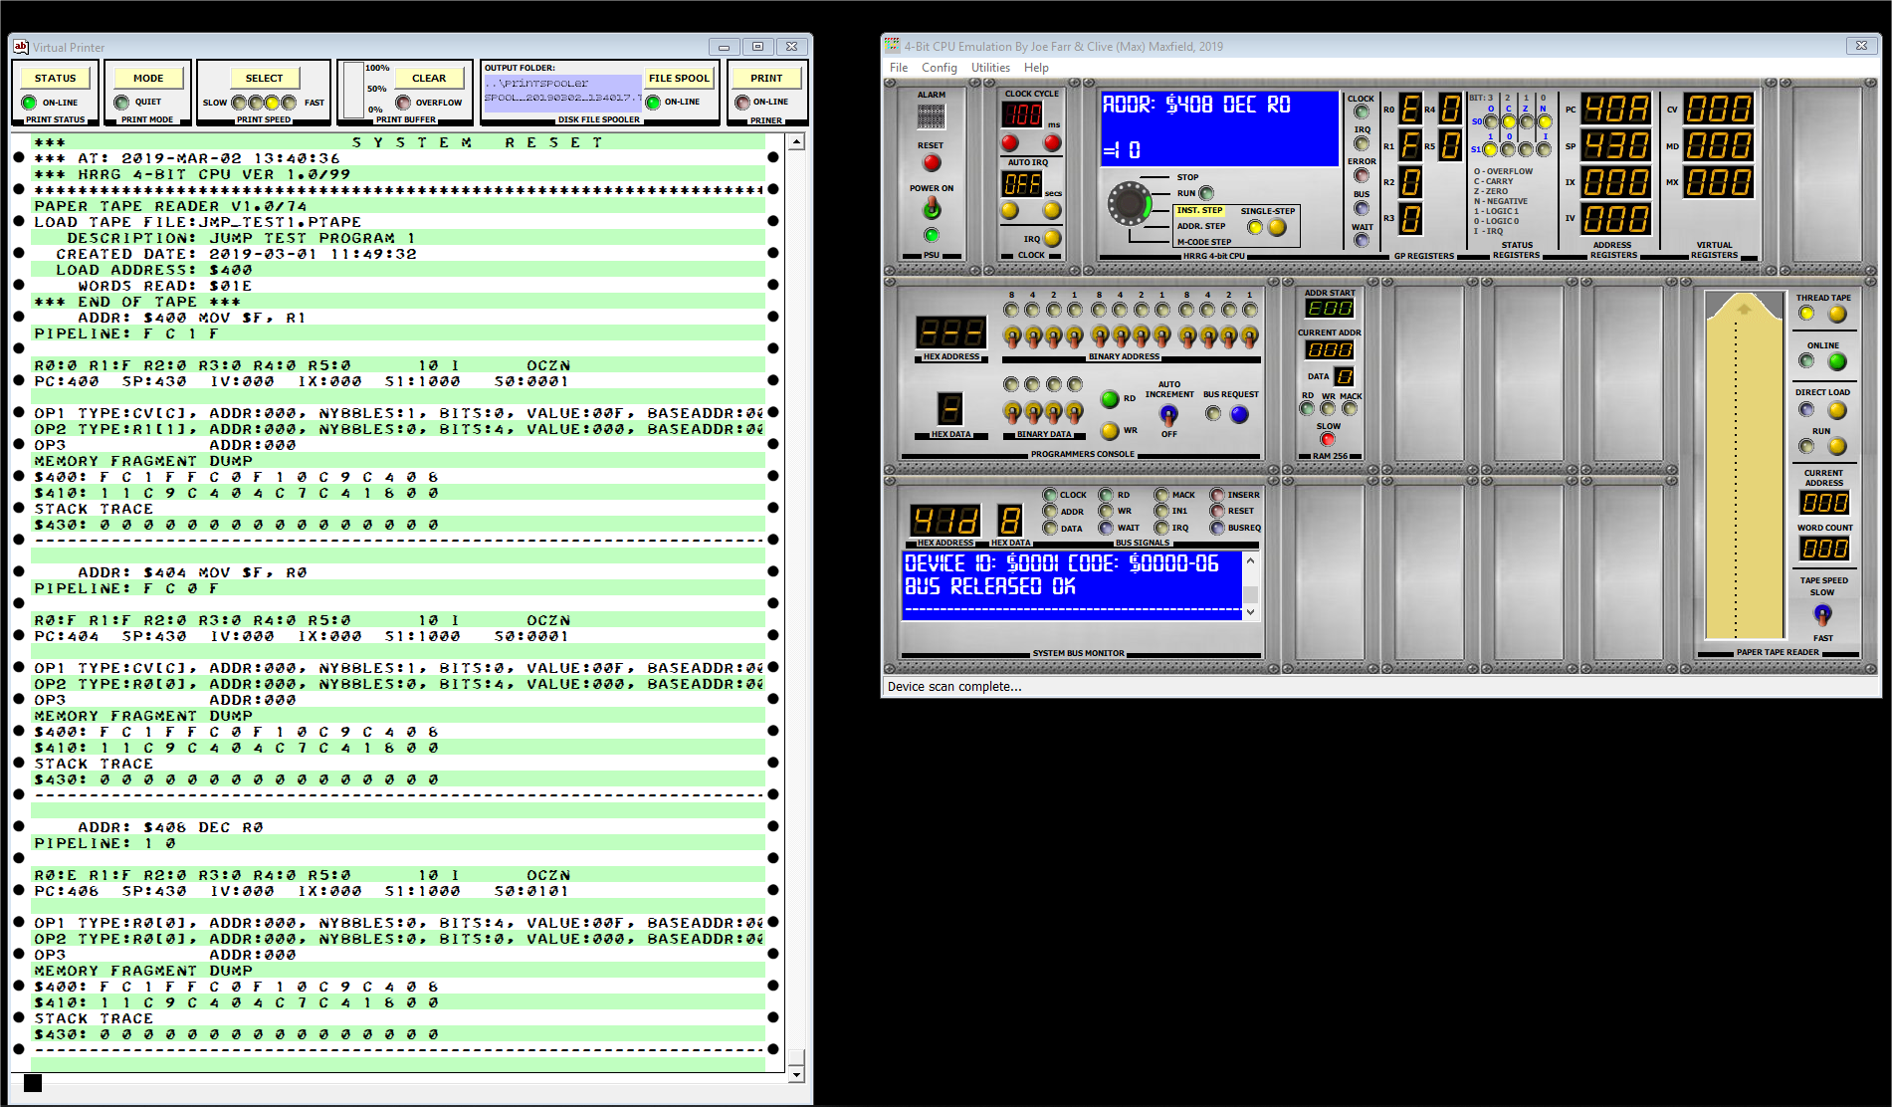Open the Utilities menu
1892x1107 pixels.
pos(989,67)
